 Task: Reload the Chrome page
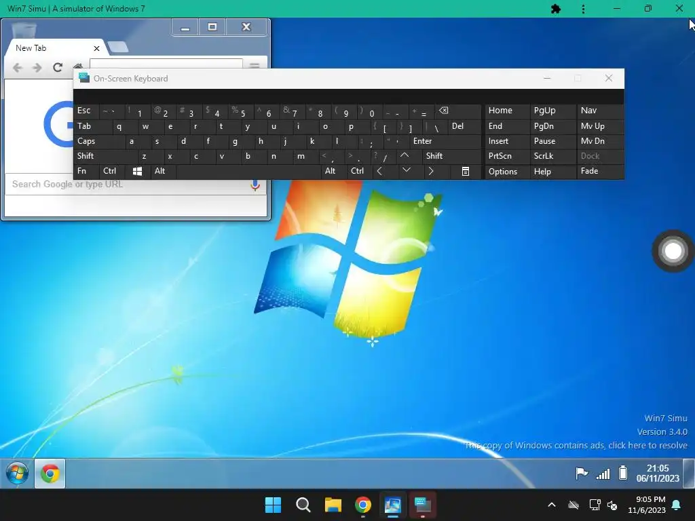click(58, 67)
